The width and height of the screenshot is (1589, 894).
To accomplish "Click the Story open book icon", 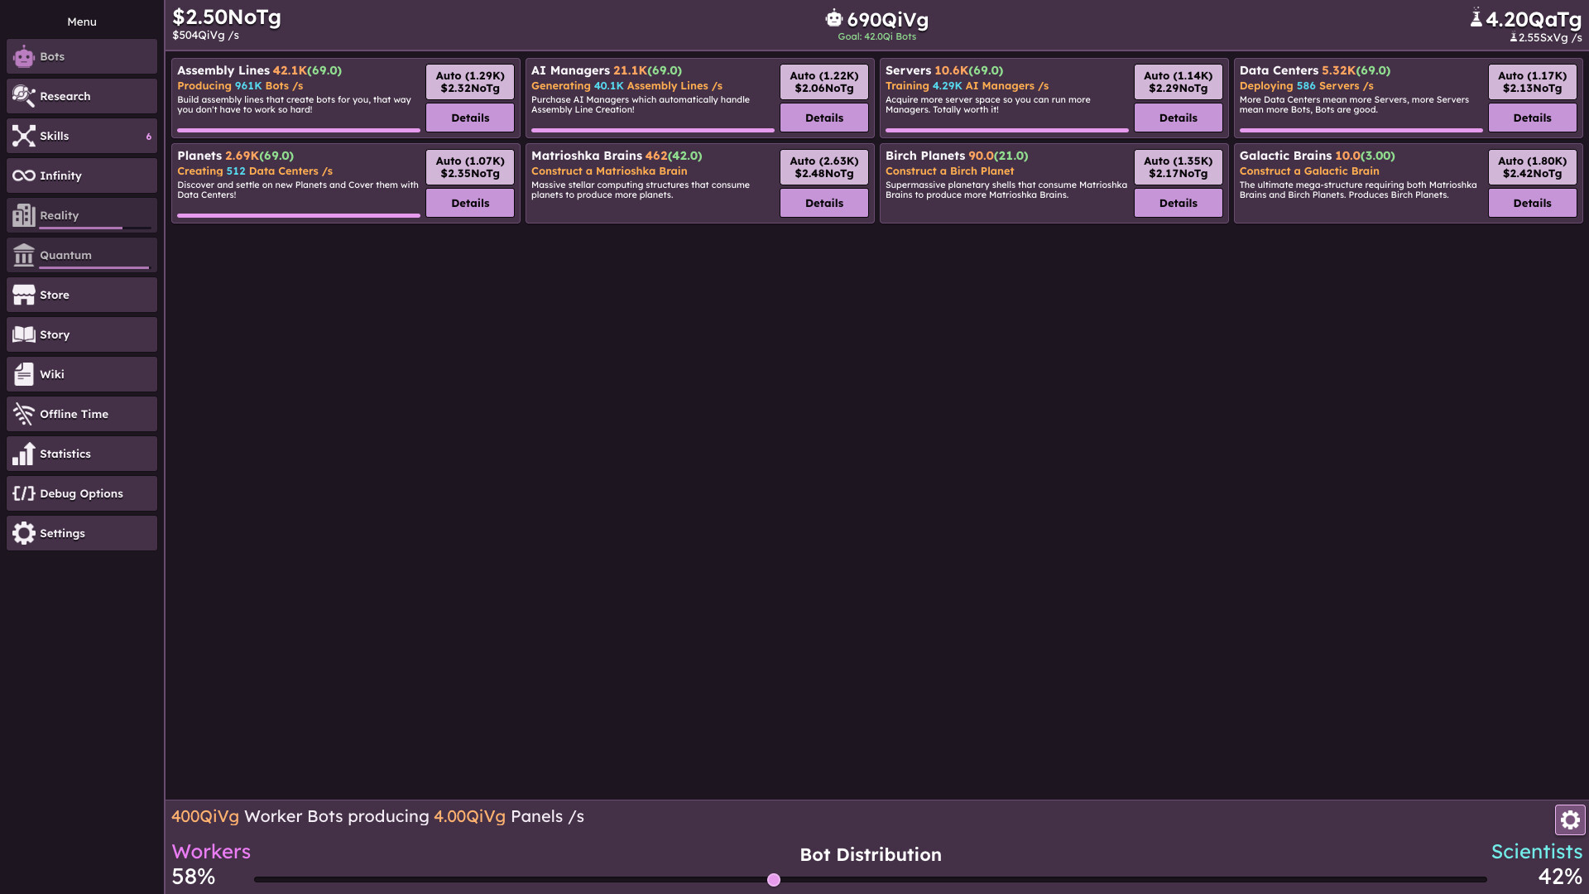I will pyautogui.click(x=24, y=334).
